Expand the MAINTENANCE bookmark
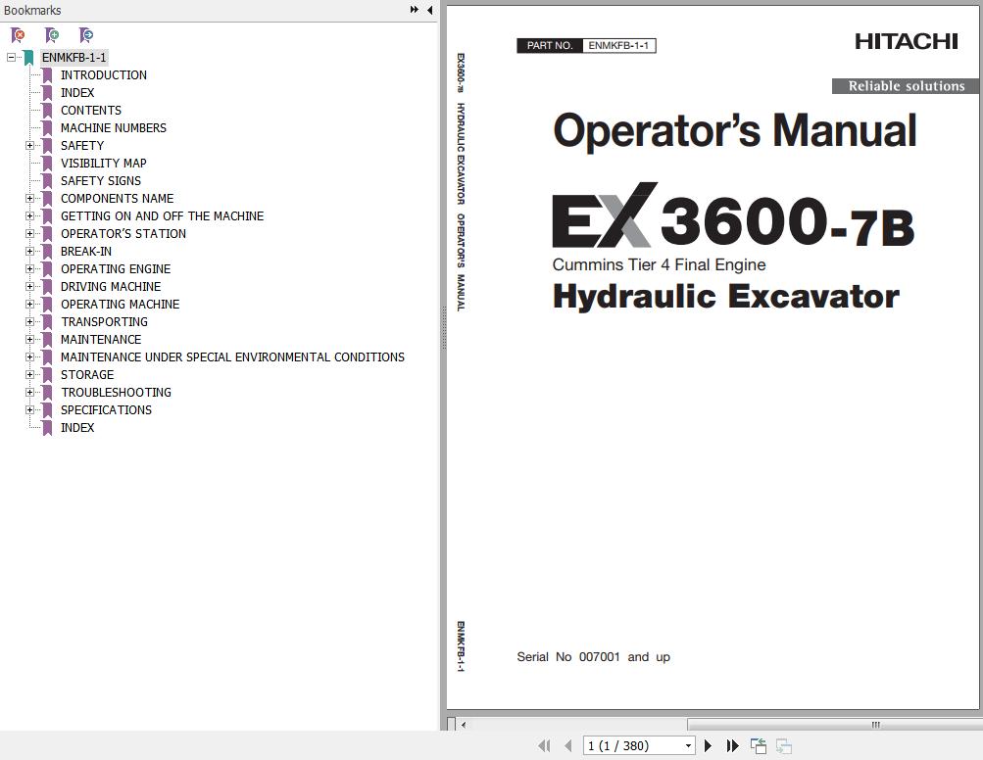Viewport: 983px width, 760px height. coord(29,339)
